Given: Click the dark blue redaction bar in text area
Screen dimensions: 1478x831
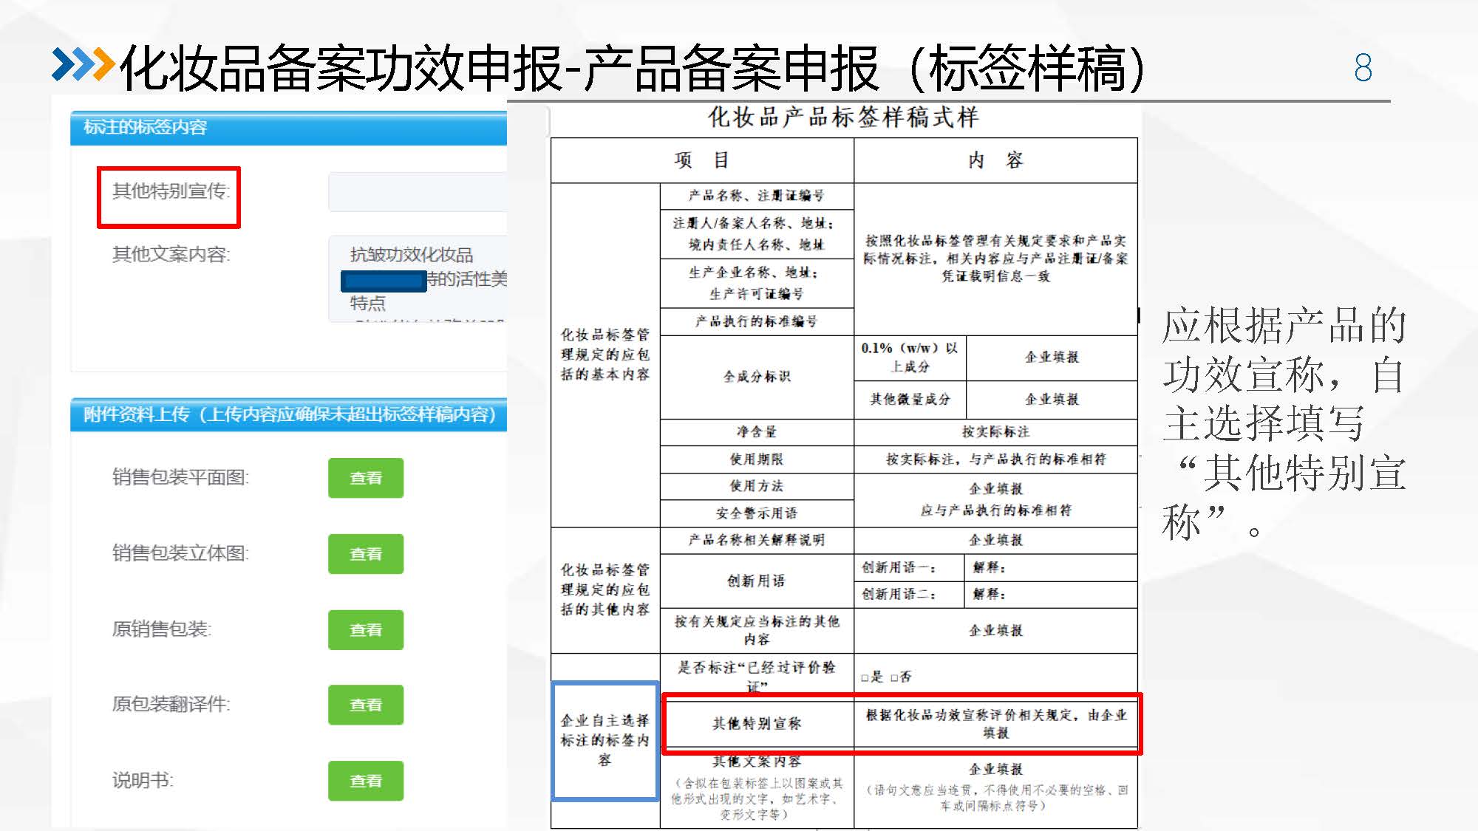Looking at the screenshot, I should pyautogui.click(x=383, y=281).
